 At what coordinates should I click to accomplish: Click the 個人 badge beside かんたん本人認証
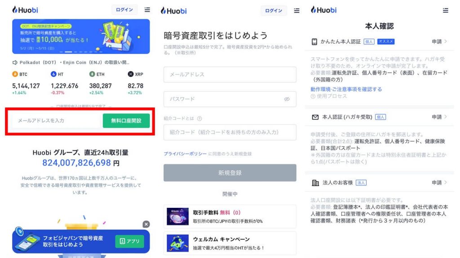369,42
